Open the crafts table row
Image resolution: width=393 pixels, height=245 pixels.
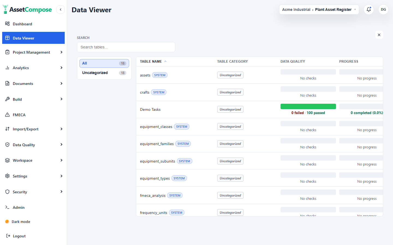coord(260,92)
